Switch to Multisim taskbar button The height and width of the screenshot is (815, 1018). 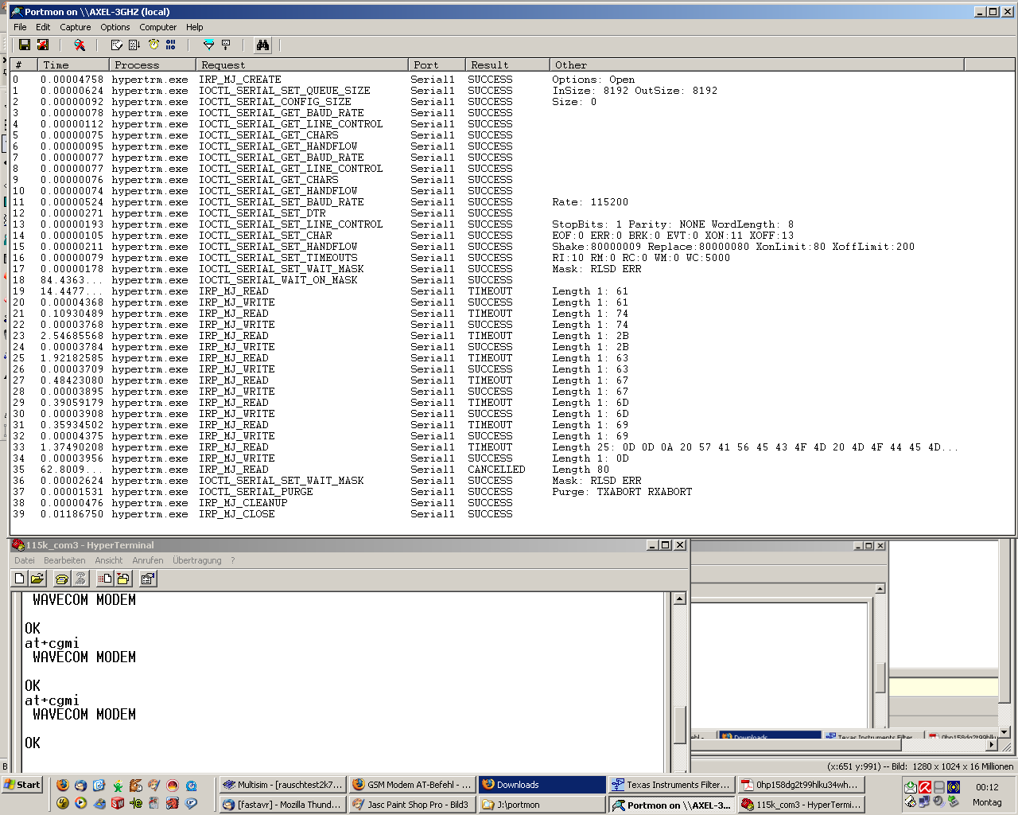(282, 785)
